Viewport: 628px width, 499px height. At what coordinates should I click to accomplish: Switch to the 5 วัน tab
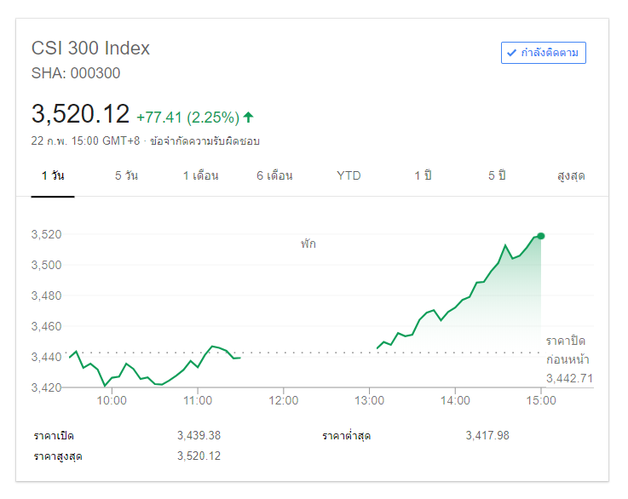click(126, 176)
